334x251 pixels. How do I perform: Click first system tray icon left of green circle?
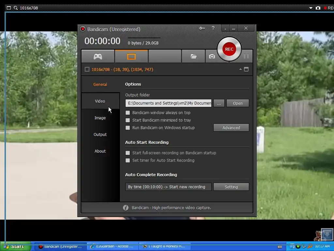[x=292, y=246]
